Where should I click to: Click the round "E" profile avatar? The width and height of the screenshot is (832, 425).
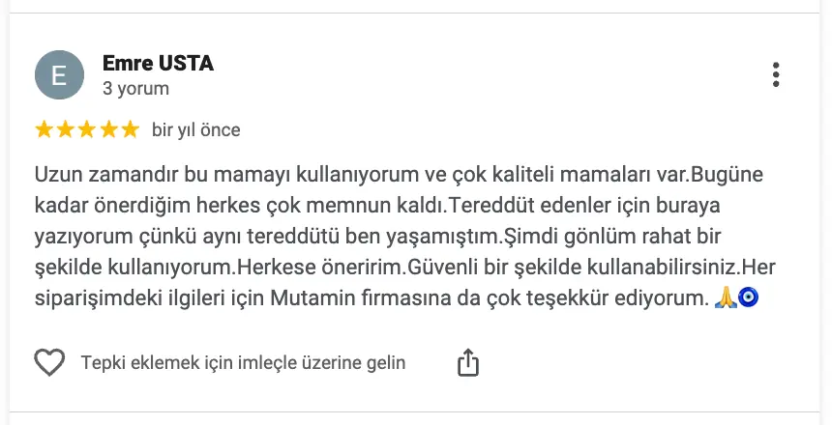(x=59, y=74)
